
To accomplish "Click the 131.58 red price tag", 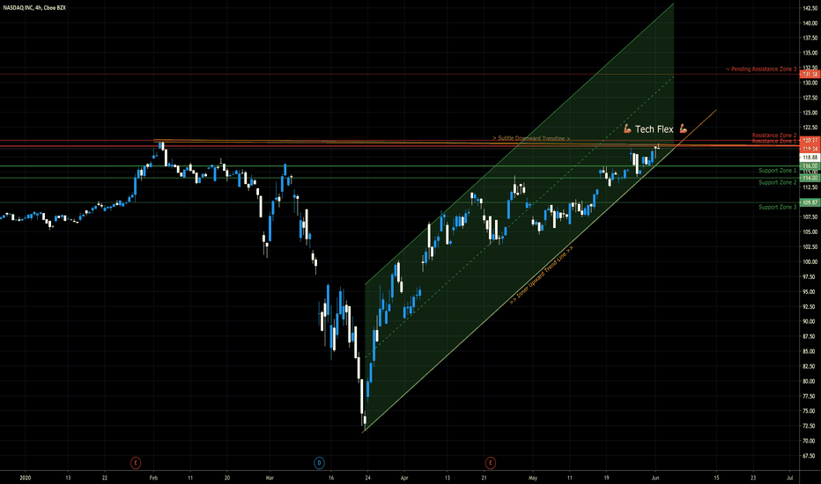I will [x=810, y=74].
